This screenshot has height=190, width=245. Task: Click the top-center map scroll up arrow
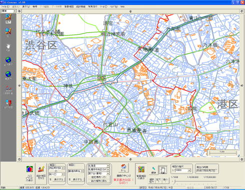tap(130, 11)
